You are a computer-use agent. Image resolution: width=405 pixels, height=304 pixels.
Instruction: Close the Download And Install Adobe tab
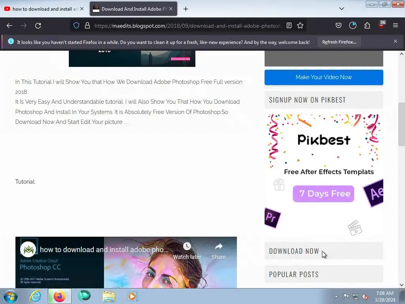tap(171, 9)
